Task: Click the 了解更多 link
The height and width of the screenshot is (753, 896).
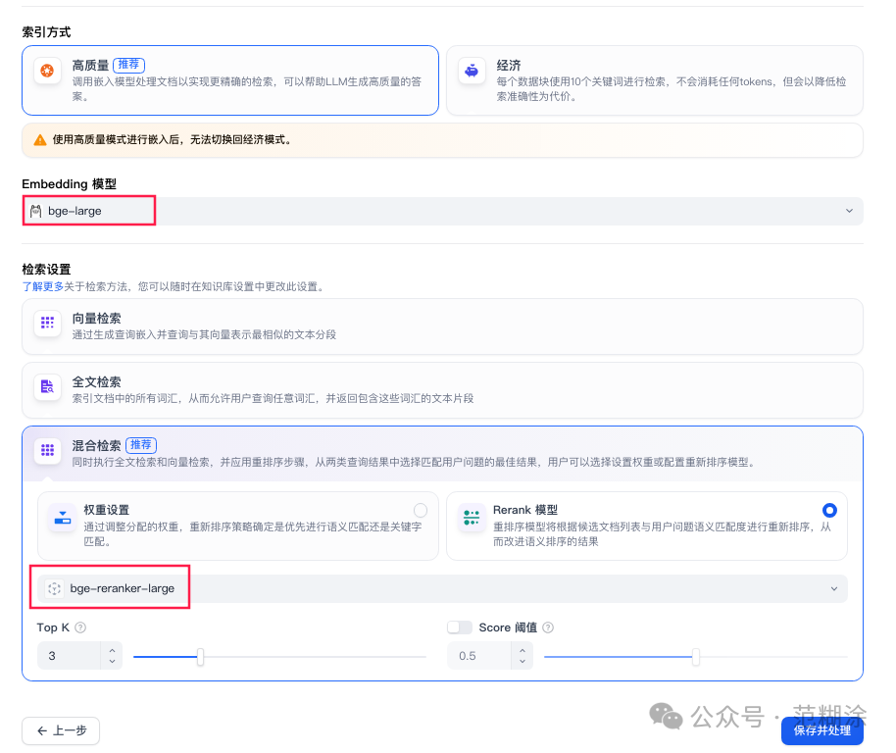Action: point(38,285)
